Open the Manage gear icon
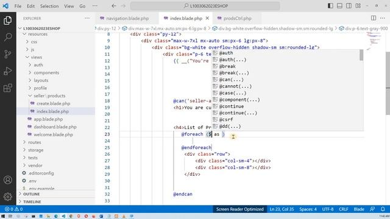The width and height of the screenshot is (390, 219). click(8, 196)
